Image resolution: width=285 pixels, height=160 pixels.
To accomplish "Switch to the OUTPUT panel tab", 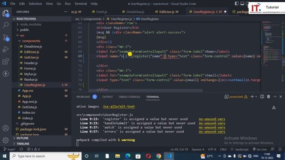I will [107, 97].
